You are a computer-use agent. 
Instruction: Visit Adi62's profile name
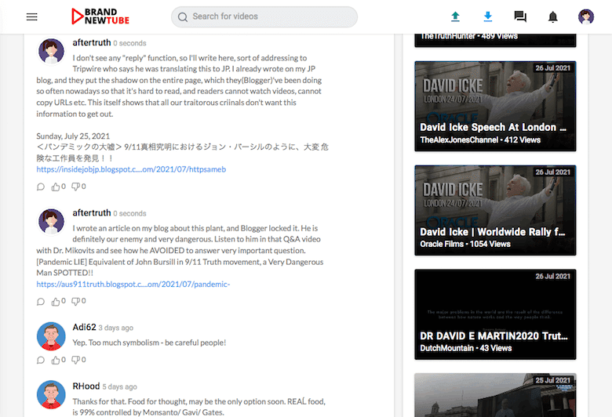tap(84, 328)
